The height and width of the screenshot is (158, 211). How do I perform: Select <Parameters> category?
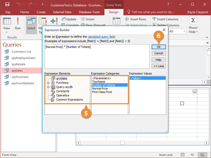[102, 78]
